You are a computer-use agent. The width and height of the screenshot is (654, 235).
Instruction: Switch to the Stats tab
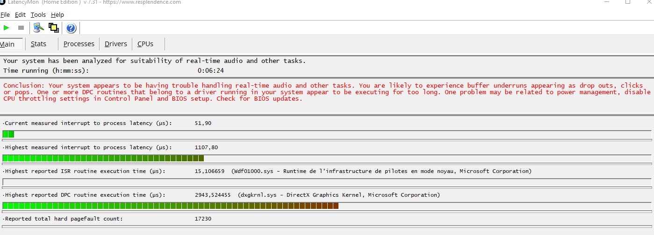pyautogui.click(x=38, y=44)
